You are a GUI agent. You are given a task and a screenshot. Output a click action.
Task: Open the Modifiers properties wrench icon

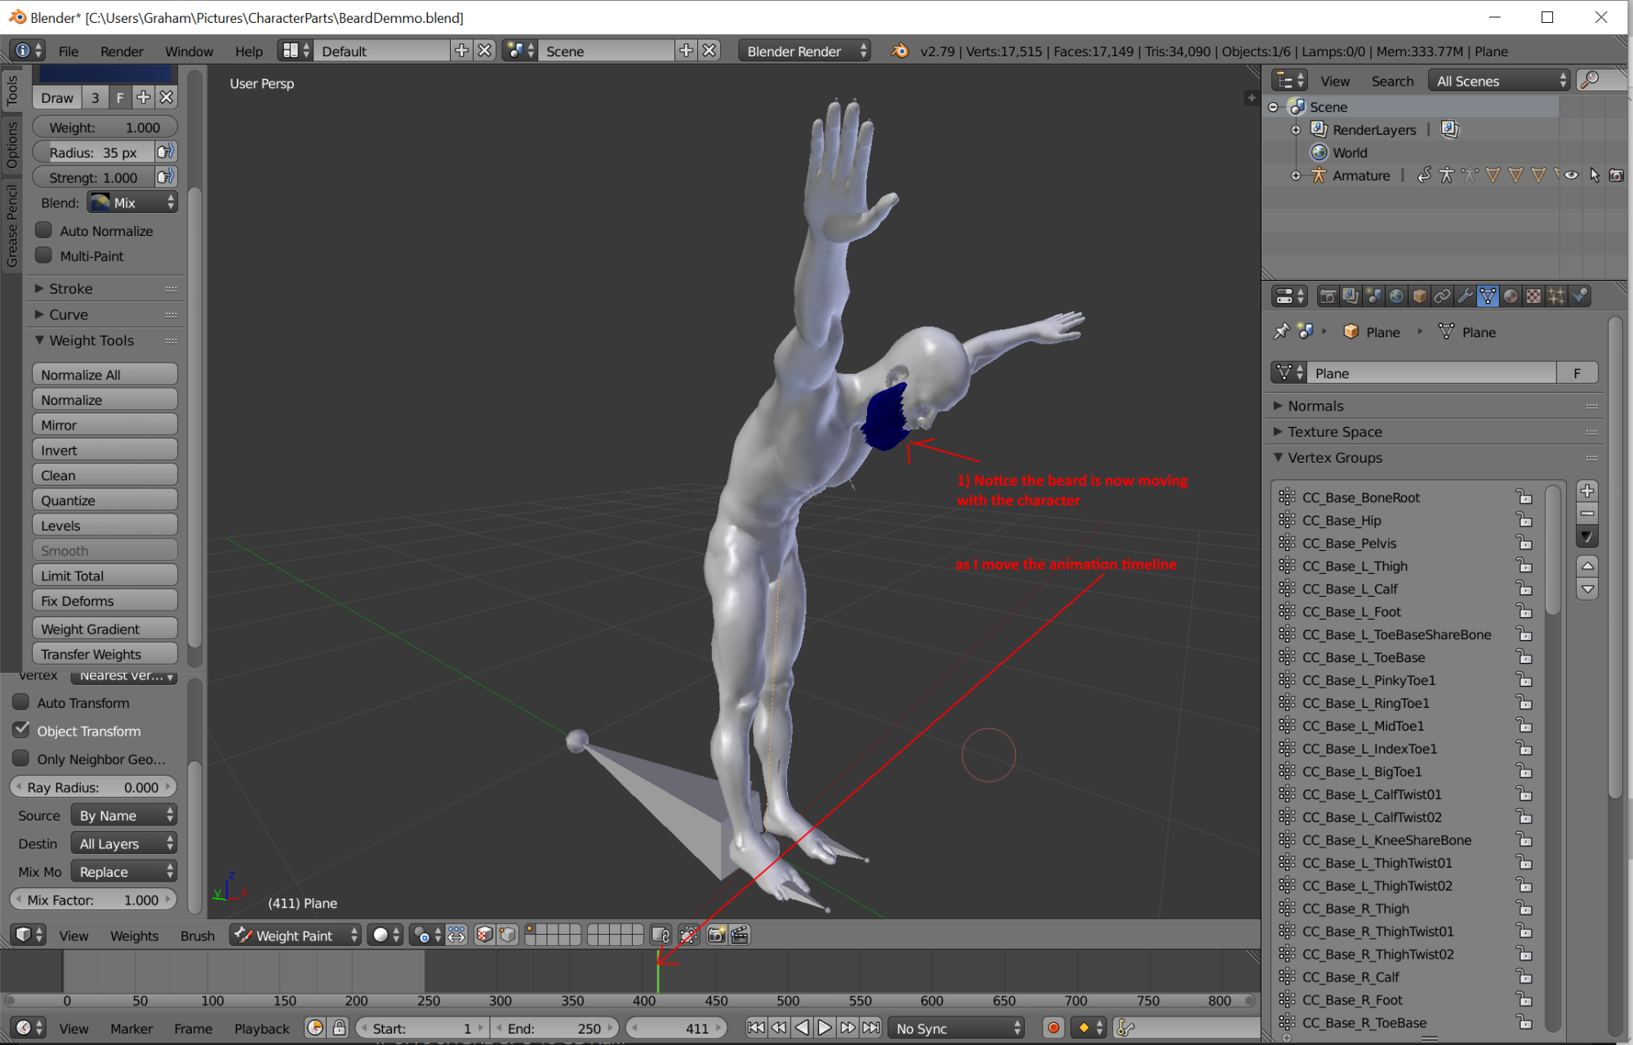pos(1465,296)
